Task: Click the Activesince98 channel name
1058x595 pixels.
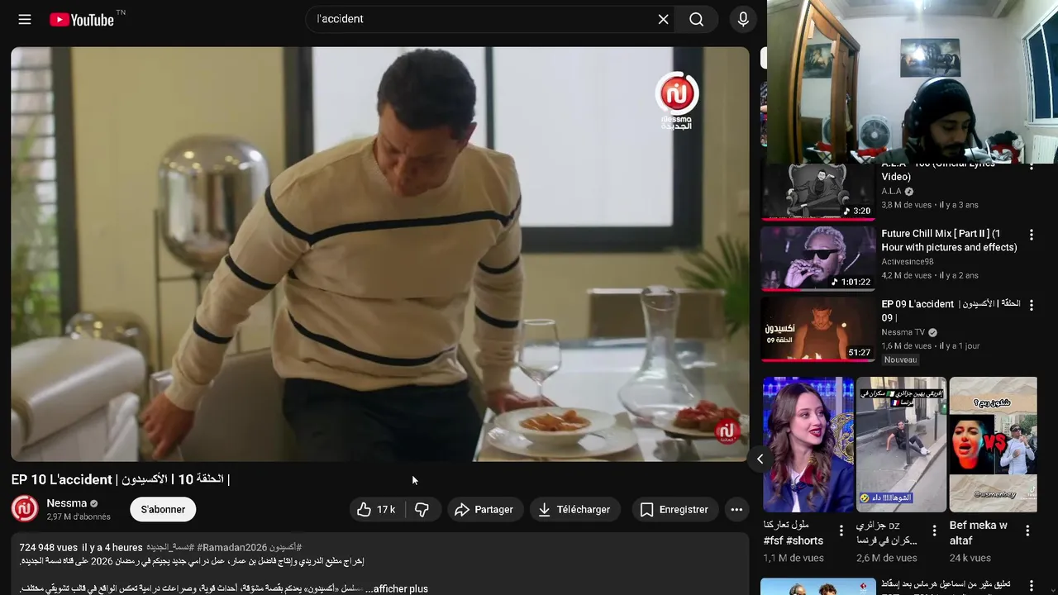Action: [x=908, y=262]
